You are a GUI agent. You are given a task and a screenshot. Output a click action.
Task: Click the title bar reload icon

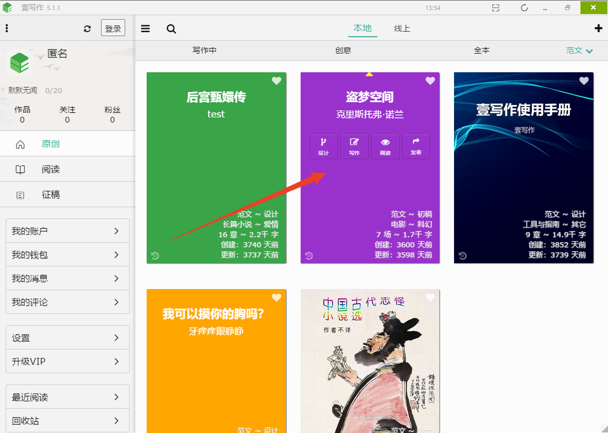[525, 8]
